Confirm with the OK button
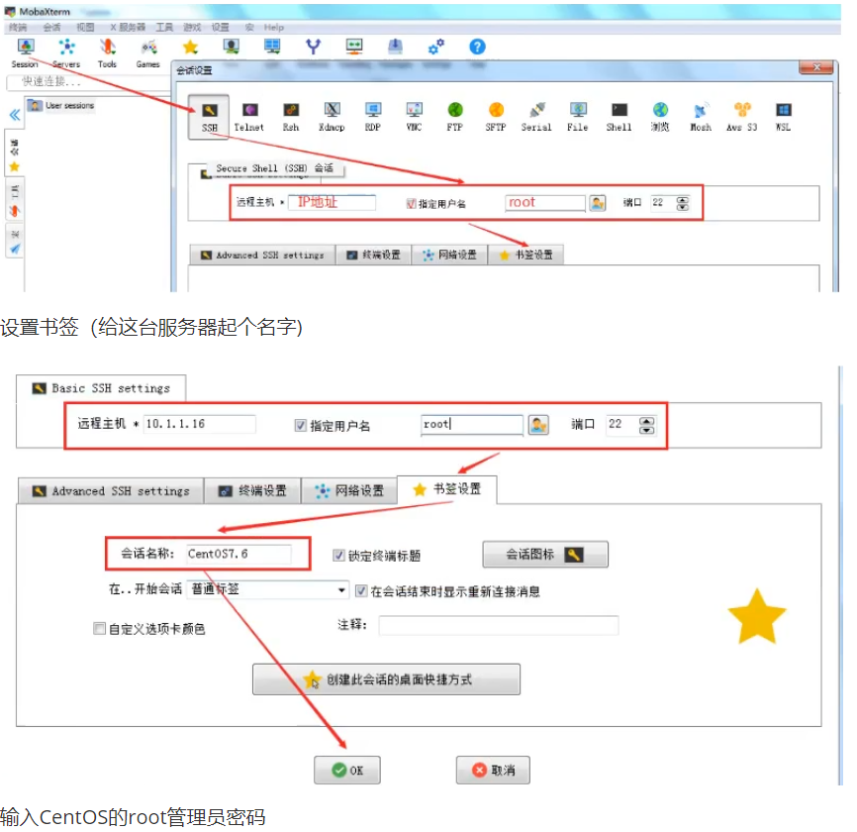 pyautogui.click(x=347, y=771)
